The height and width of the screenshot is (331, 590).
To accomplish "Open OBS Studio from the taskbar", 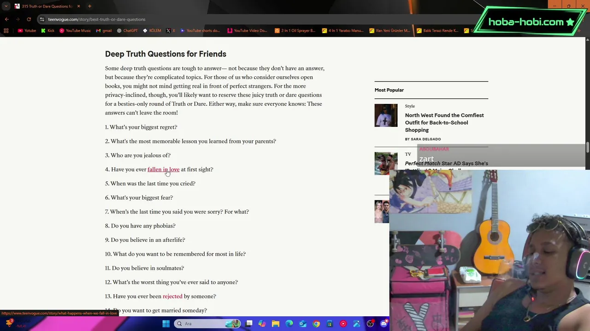I will coord(370,324).
